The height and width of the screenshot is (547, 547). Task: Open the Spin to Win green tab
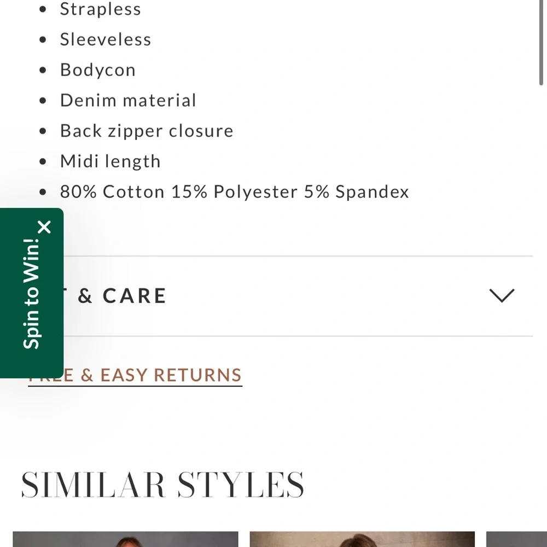31,295
